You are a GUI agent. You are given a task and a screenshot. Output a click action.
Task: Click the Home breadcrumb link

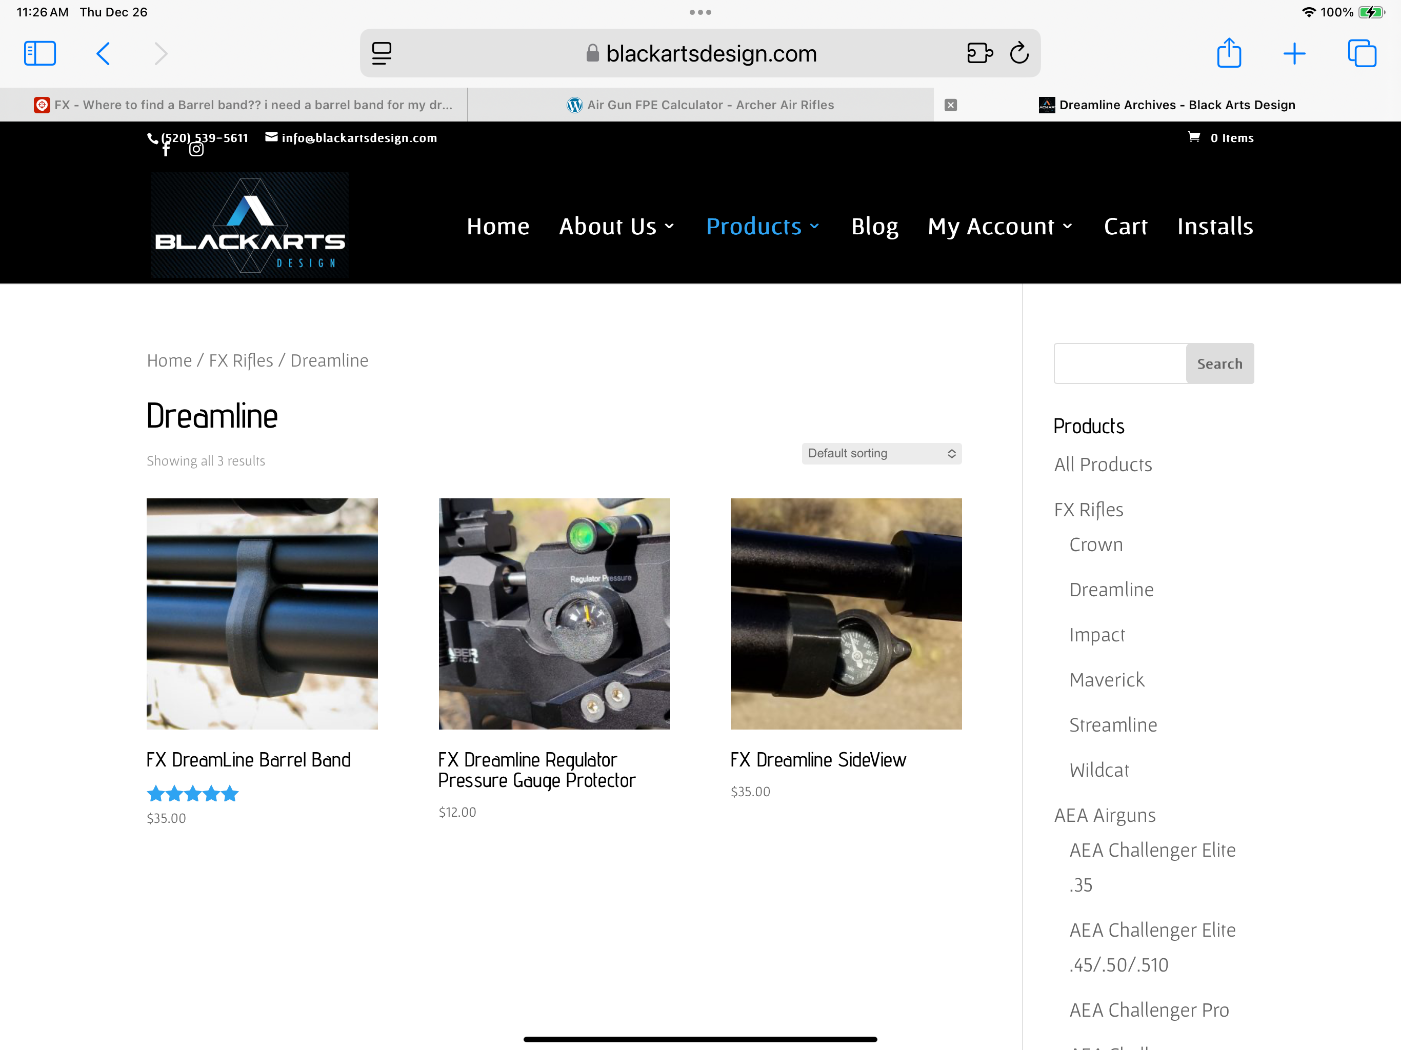pyautogui.click(x=169, y=360)
